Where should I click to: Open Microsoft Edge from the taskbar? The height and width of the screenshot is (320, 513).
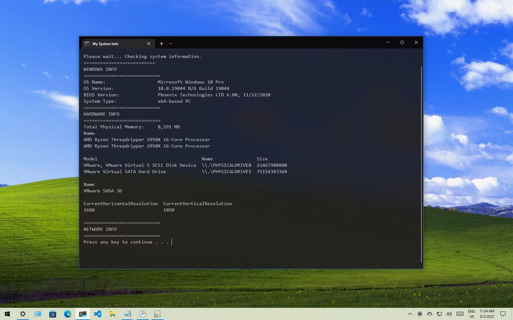pos(68,314)
